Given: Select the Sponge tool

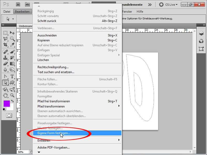Looking at the screenshot, I should [12, 69].
